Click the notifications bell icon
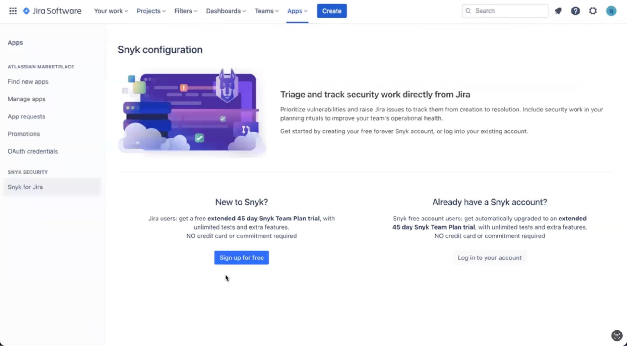This screenshot has height=346, width=627. pyautogui.click(x=558, y=11)
